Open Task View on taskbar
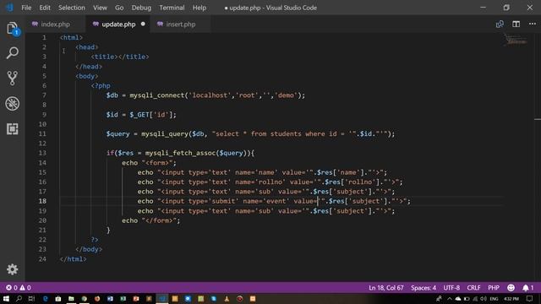This screenshot has height=304, width=541. click(31, 298)
